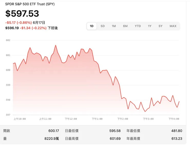Select the 1D time range tab

pos(92,26)
